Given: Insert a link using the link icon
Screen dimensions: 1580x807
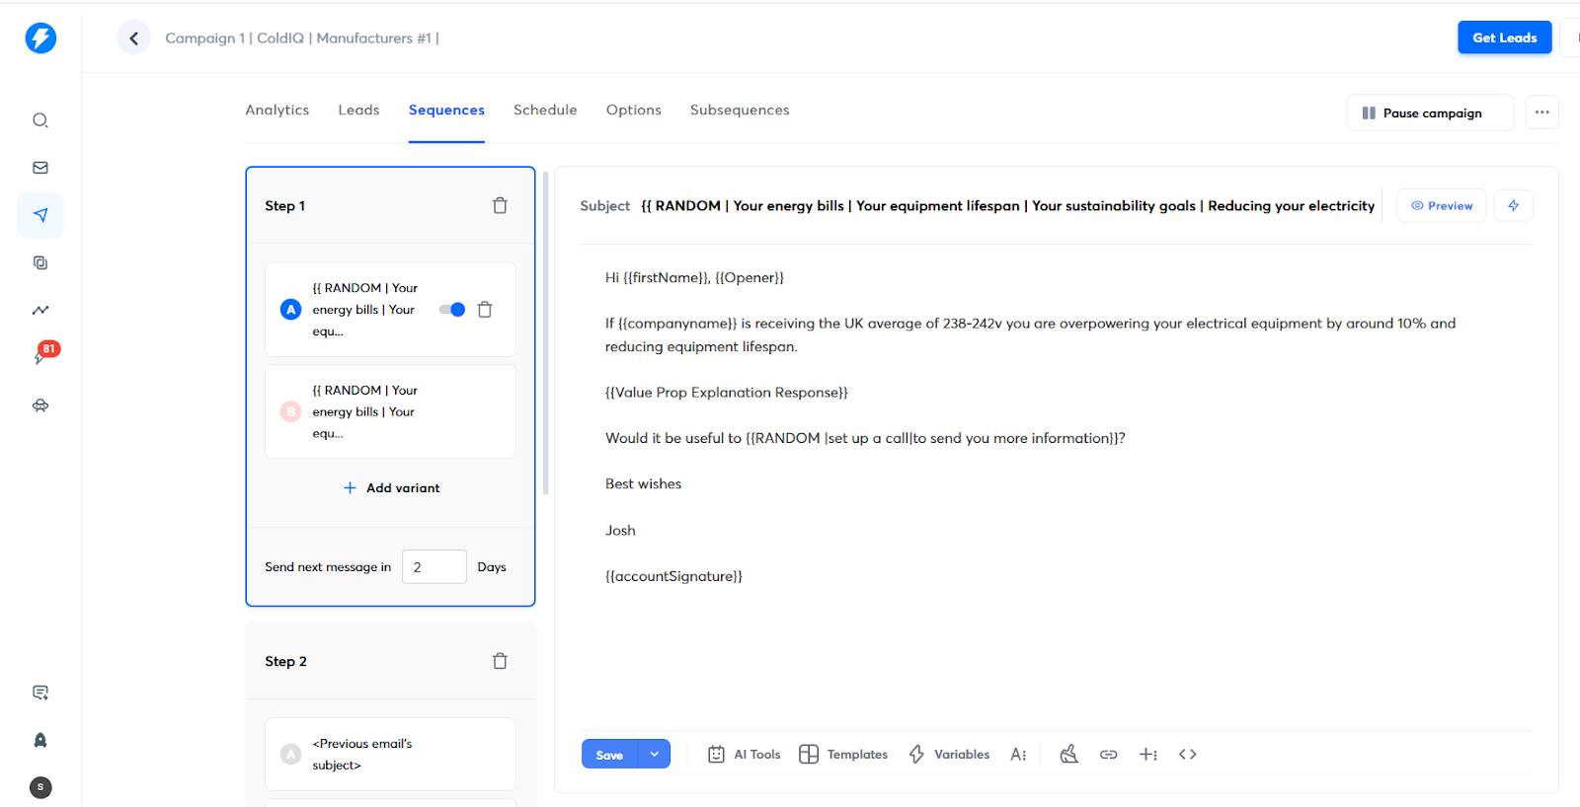Looking at the screenshot, I should 1108,755.
